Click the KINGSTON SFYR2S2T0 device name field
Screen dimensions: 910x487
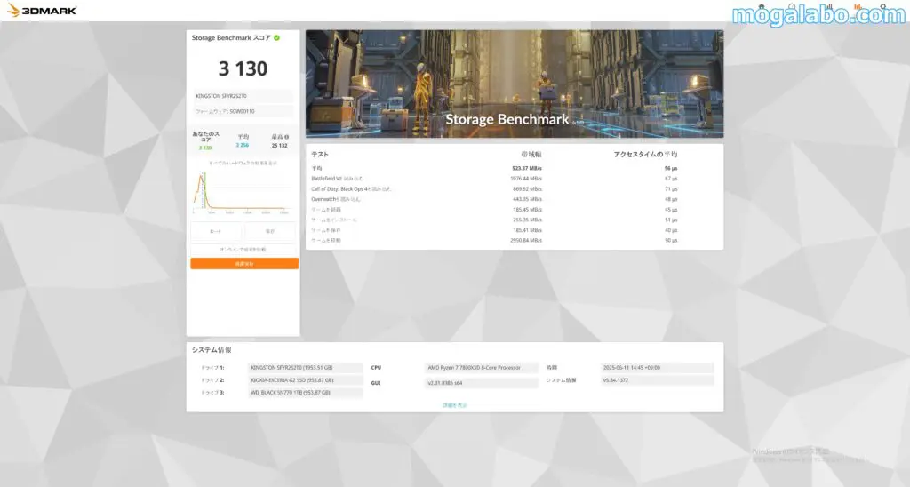tap(243, 96)
